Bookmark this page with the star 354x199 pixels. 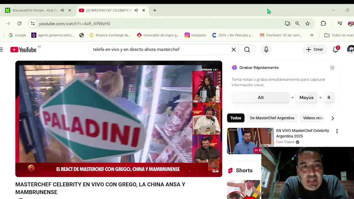[x=308, y=23]
